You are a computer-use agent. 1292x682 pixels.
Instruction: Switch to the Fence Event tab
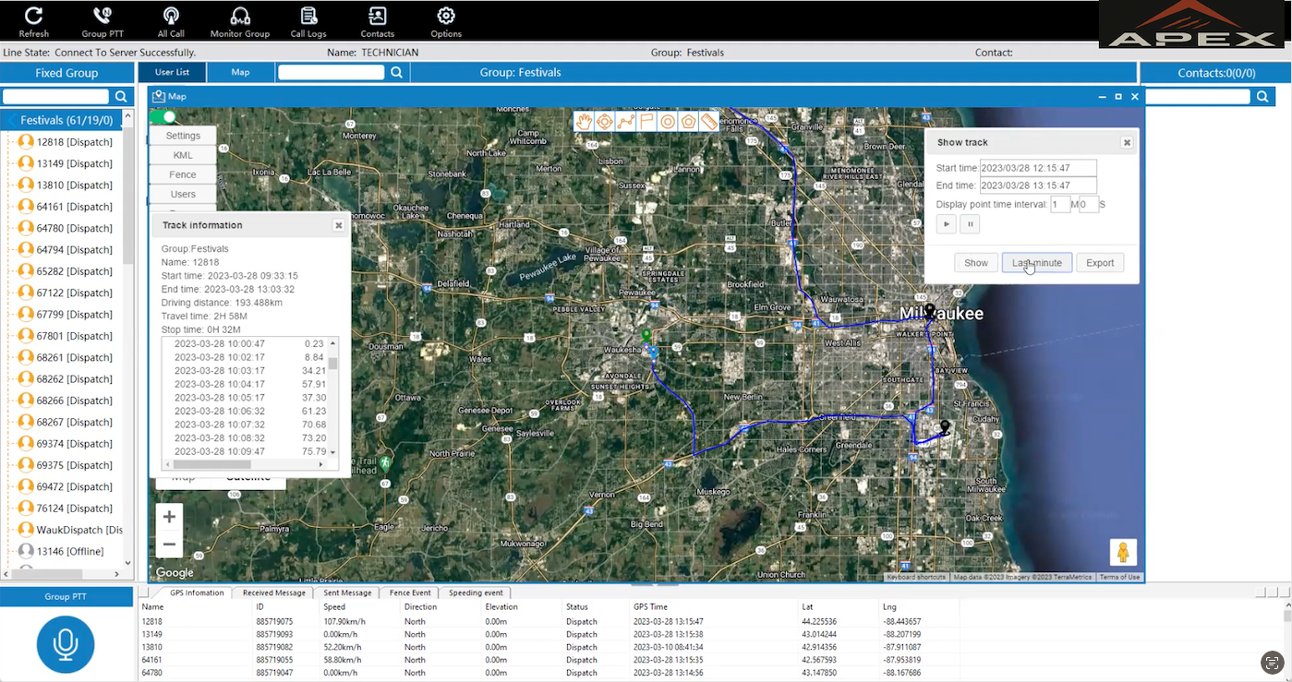409,592
